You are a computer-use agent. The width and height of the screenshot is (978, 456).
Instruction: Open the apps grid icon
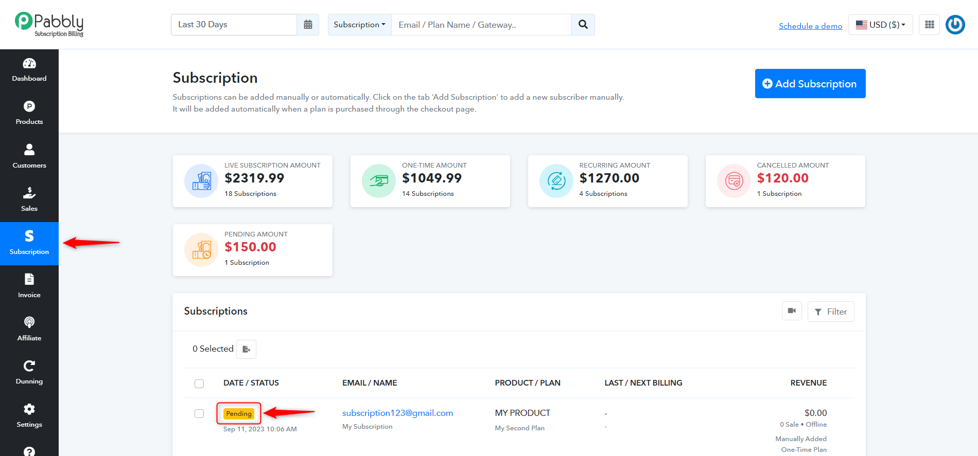(930, 25)
